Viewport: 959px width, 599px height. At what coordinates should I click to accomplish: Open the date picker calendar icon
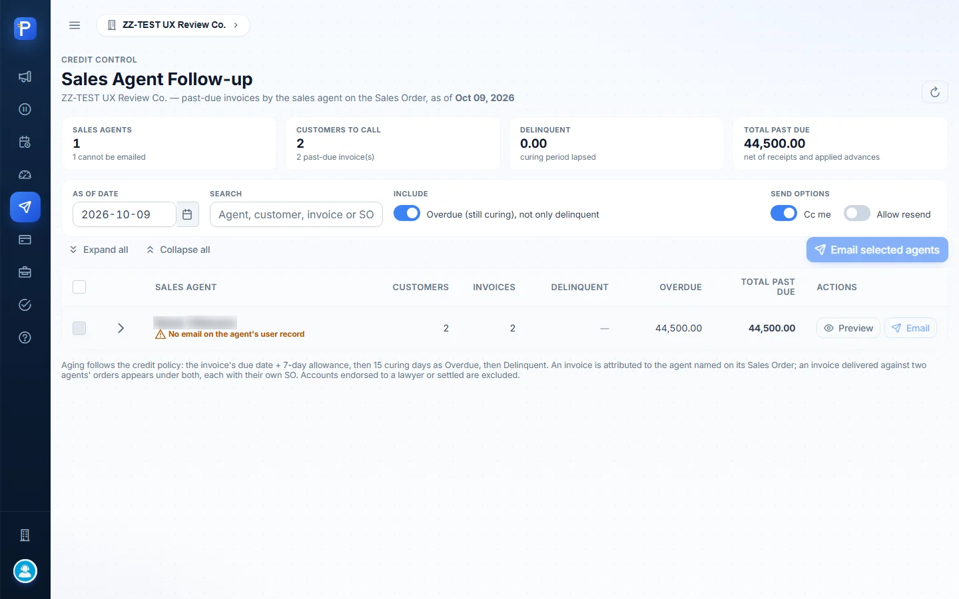point(187,214)
